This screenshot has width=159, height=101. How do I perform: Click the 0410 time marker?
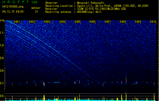pyautogui.click(x=153, y=22)
